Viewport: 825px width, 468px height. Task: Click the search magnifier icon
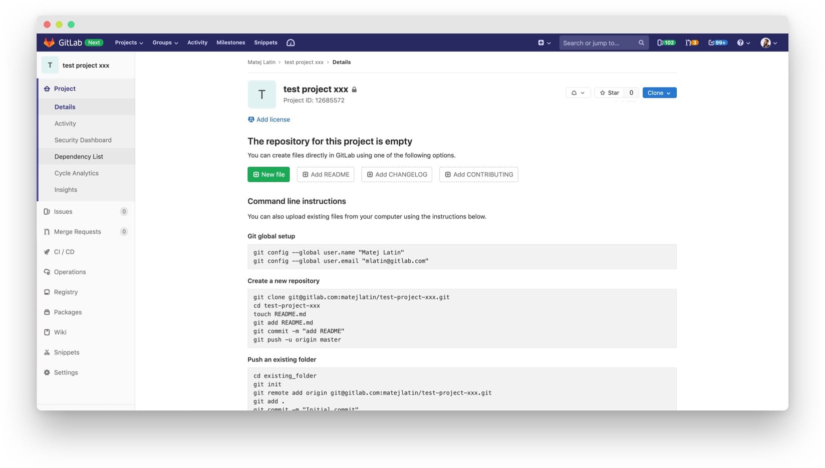tap(641, 42)
